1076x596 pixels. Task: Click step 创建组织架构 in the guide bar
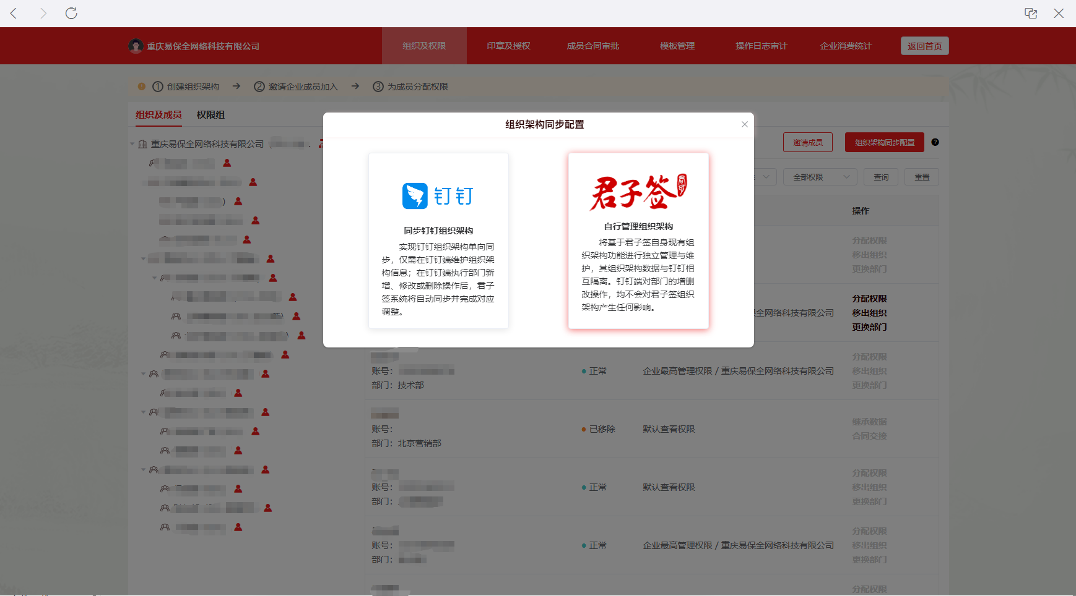coord(186,87)
